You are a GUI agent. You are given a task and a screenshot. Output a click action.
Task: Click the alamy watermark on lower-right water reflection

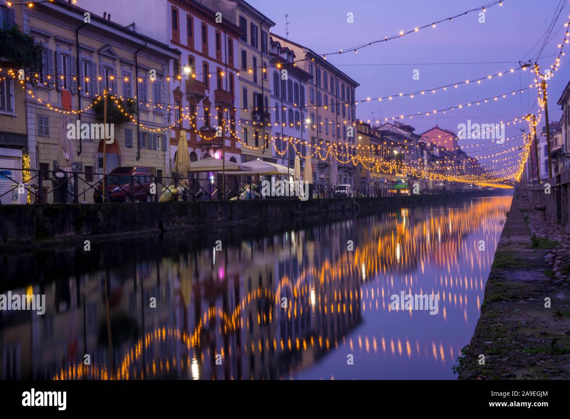click(x=414, y=303)
